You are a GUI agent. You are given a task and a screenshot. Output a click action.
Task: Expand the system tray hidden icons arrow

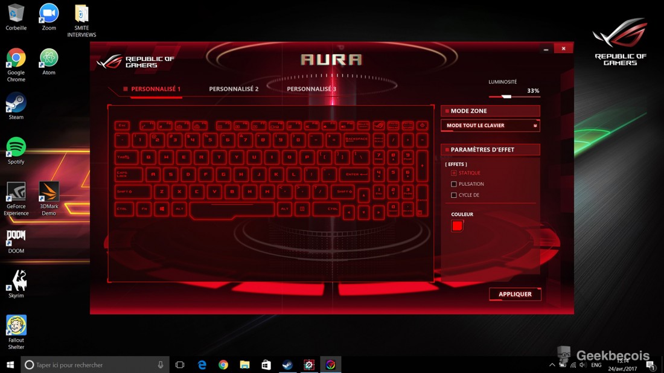[x=552, y=365]
